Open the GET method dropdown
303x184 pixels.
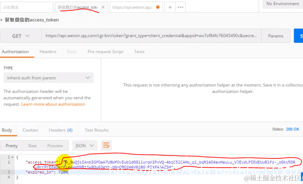[21, 36]
